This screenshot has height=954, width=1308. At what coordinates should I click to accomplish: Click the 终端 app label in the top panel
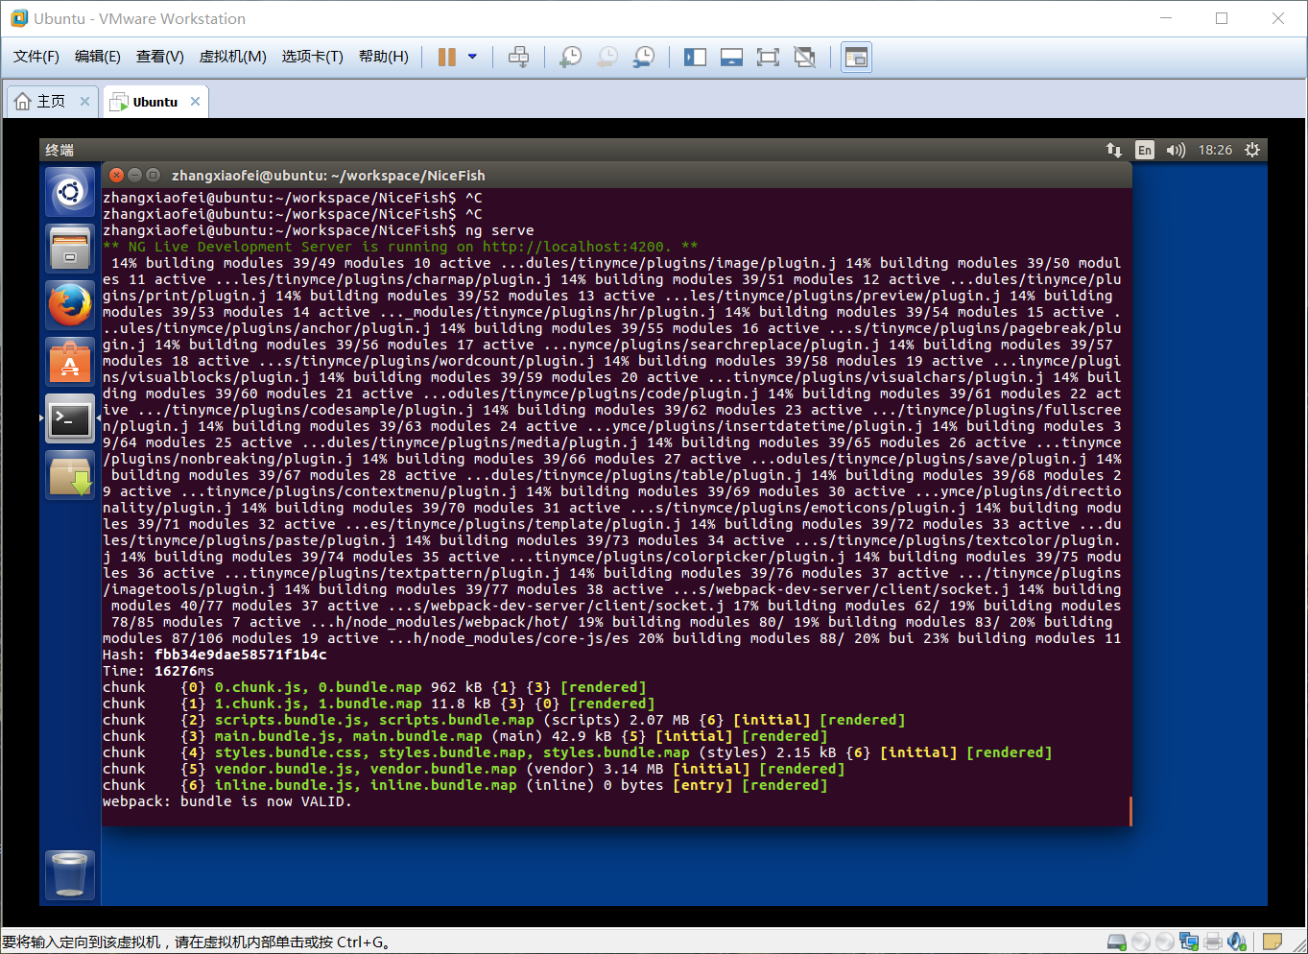click(x=59, y=150)
